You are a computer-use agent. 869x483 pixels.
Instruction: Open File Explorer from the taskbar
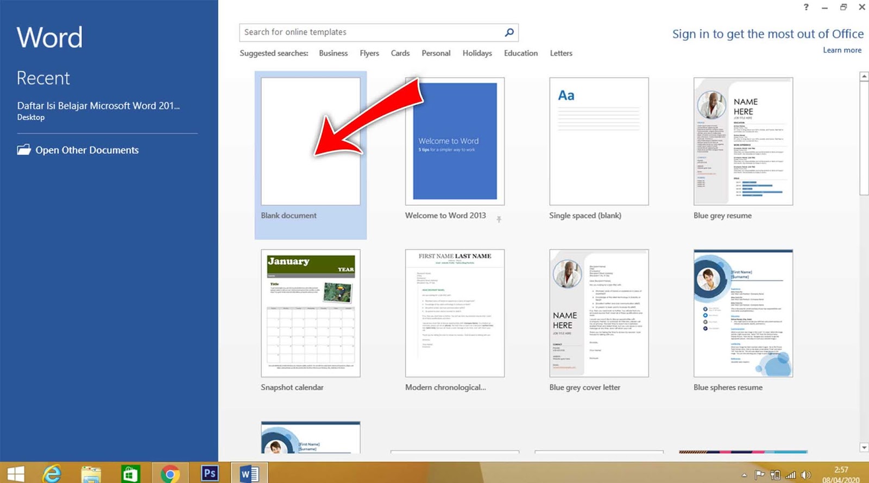click(x=91, y=474)
